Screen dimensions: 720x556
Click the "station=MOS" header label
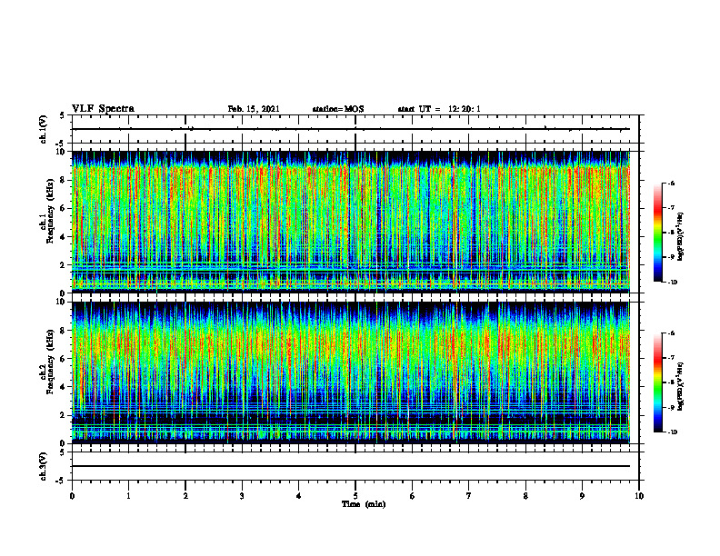(x=338, y=109)
